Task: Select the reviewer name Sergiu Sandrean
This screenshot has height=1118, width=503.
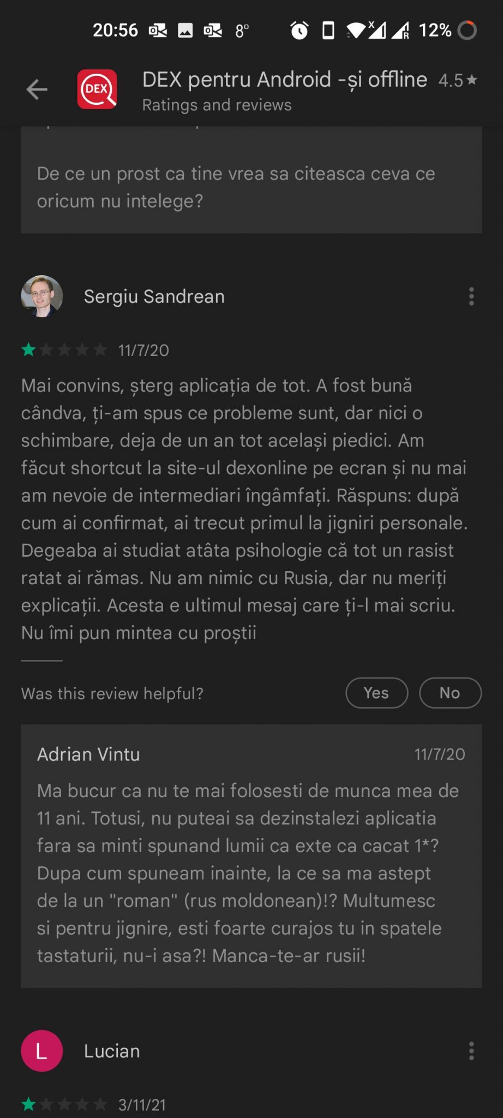Action: point(154,296)
